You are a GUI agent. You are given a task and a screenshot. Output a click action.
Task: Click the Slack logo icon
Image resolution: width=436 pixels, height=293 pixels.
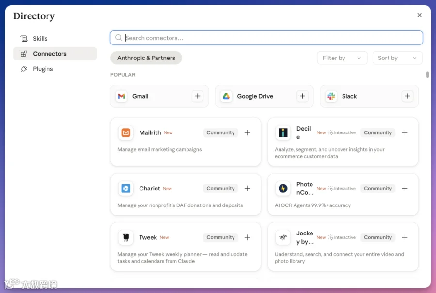[331, 96]
